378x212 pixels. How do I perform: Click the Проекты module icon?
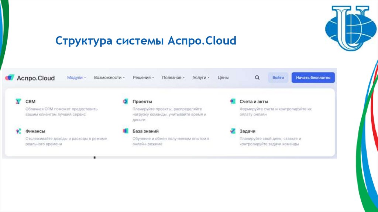pyautogui.click(x=125, y=101)
